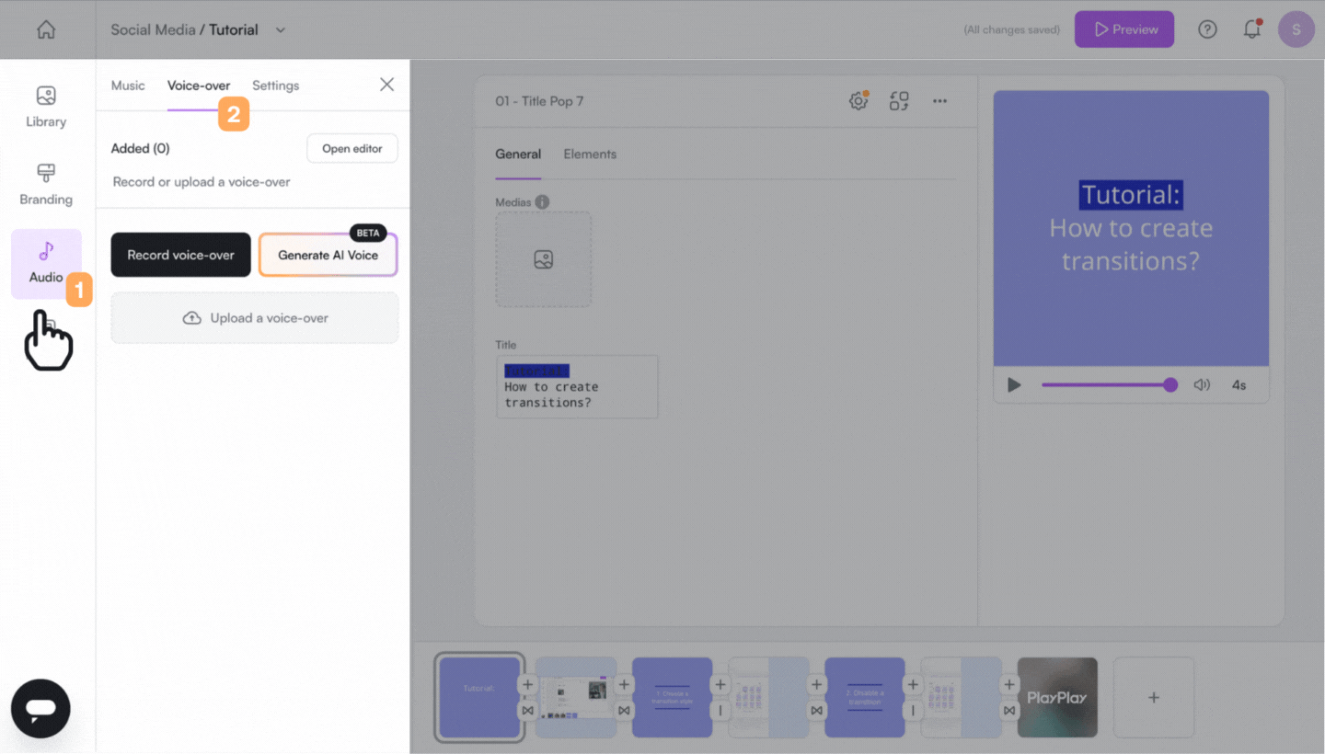Click the Generate AI Voice button
1325x754 pixels.
click(328, 255)
